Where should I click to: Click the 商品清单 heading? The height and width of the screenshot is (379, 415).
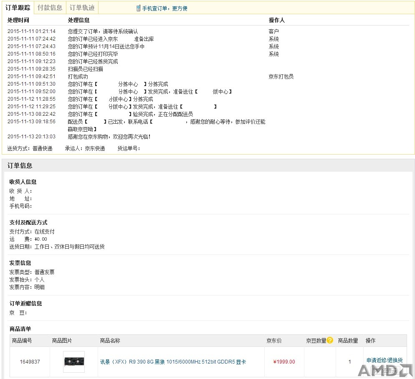pyautogui.click(x=20, y=329)
